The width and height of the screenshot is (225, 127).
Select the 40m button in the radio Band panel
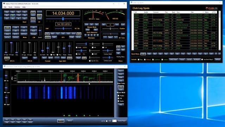tap(25, 12)
